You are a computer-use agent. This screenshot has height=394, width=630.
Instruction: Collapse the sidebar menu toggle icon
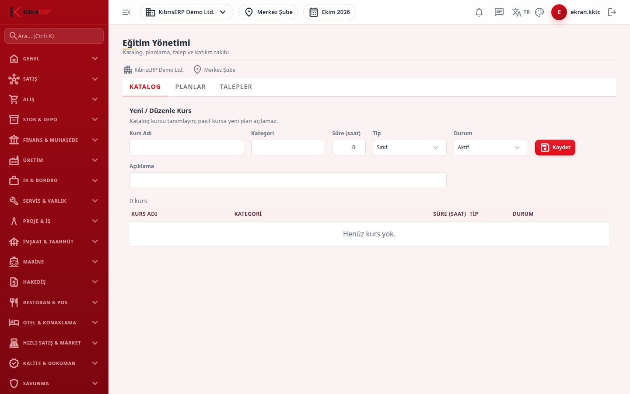[x=126, y=12]
